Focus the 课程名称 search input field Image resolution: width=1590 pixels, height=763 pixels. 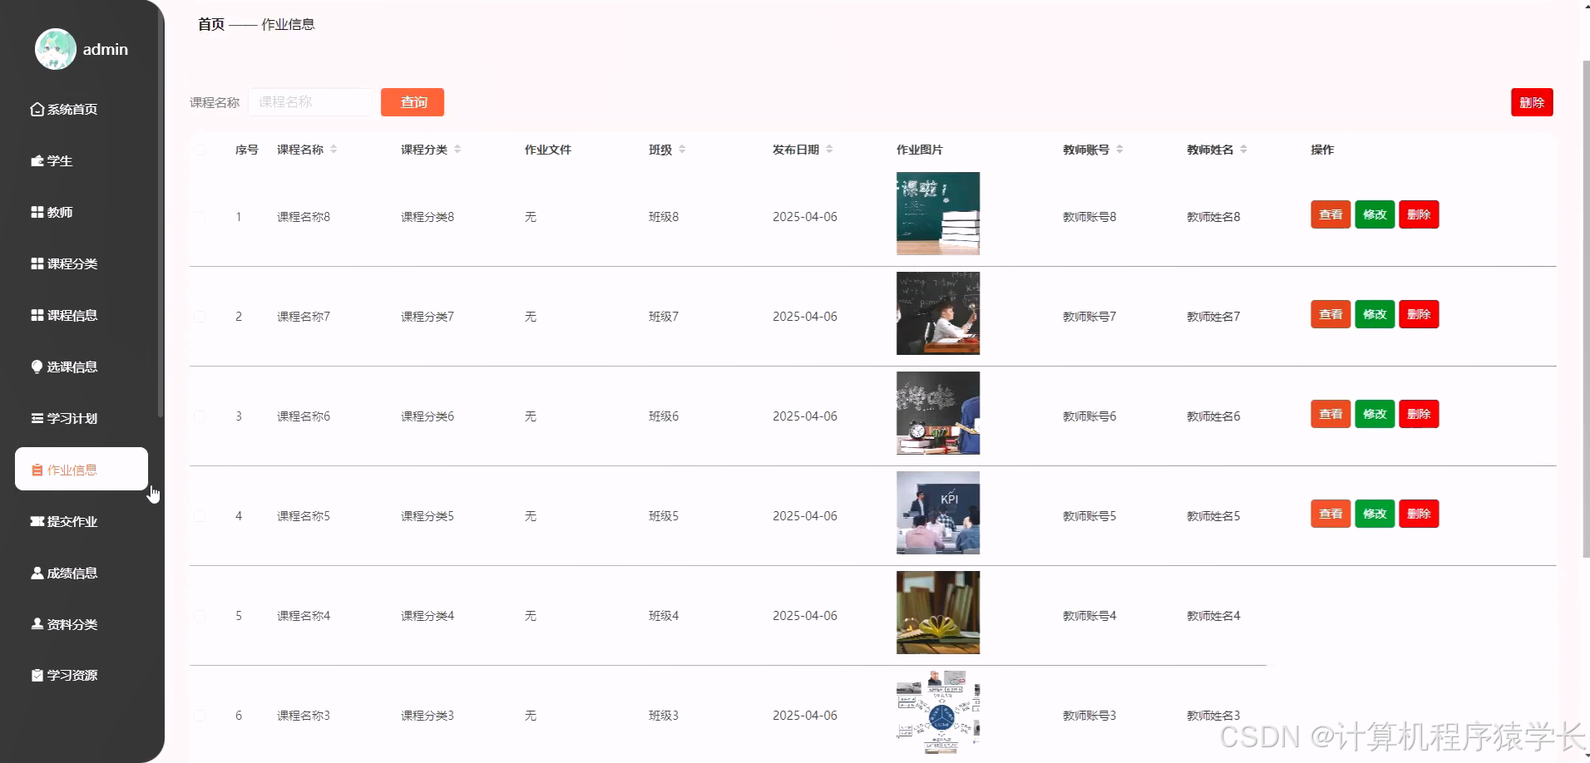(x=310, y=102)
